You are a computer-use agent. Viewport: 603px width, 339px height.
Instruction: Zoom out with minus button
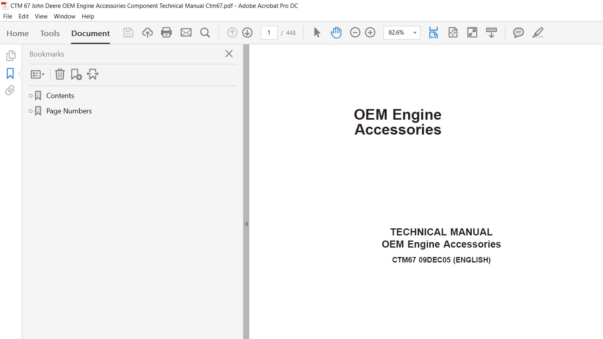[x=355, y=33]
